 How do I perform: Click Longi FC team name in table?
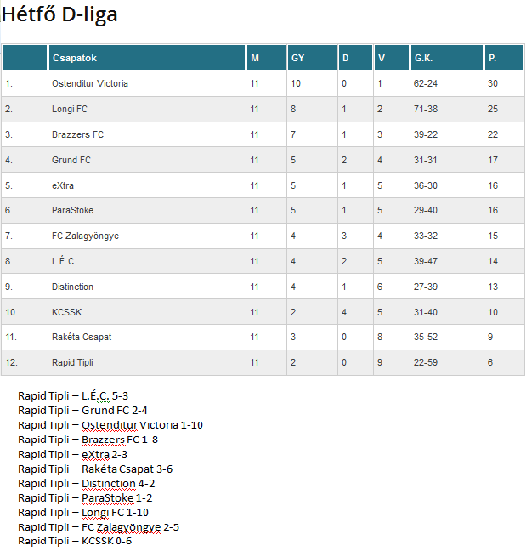tap(70, 110)
